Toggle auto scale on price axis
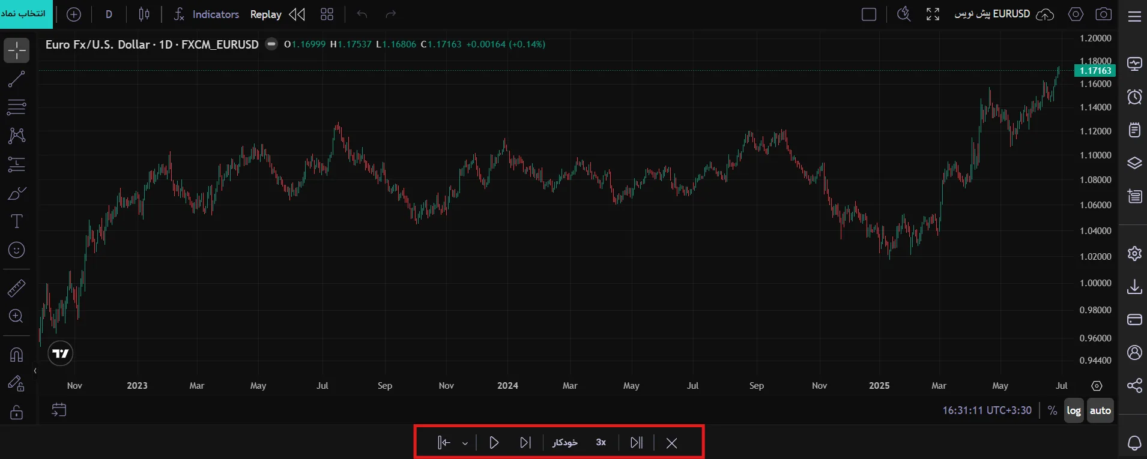 [1100, 410]
